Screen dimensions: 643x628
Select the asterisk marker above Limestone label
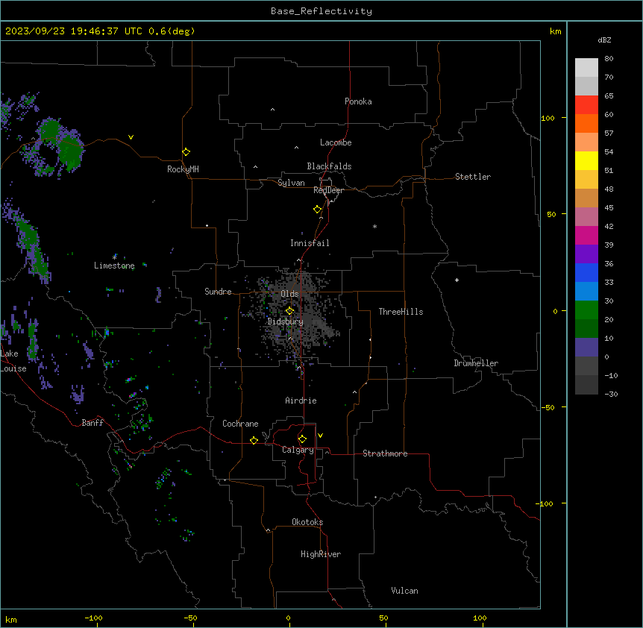[x=114, y=257]
